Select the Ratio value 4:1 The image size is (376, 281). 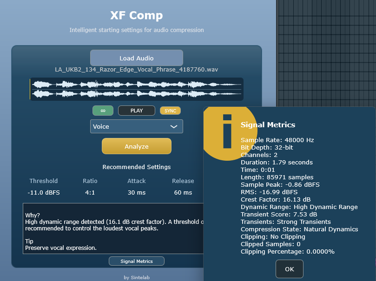(x=90, y=193)
